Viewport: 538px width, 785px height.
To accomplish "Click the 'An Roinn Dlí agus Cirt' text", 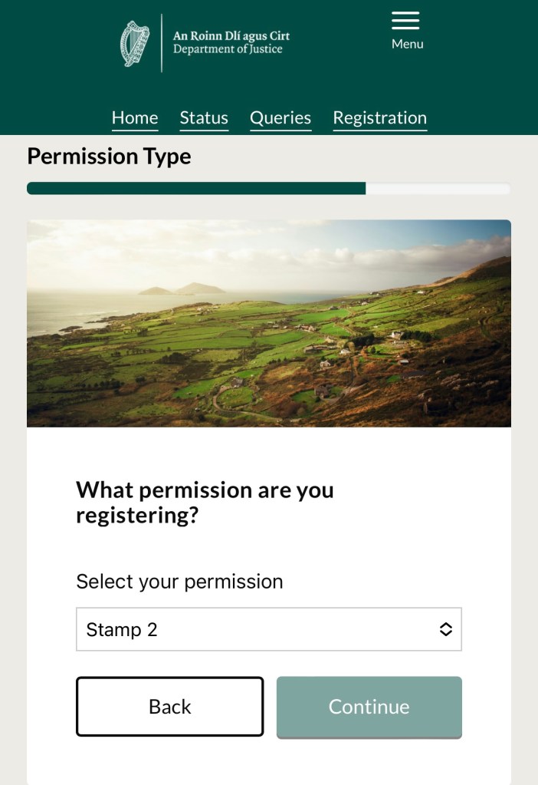I will 231,36.
